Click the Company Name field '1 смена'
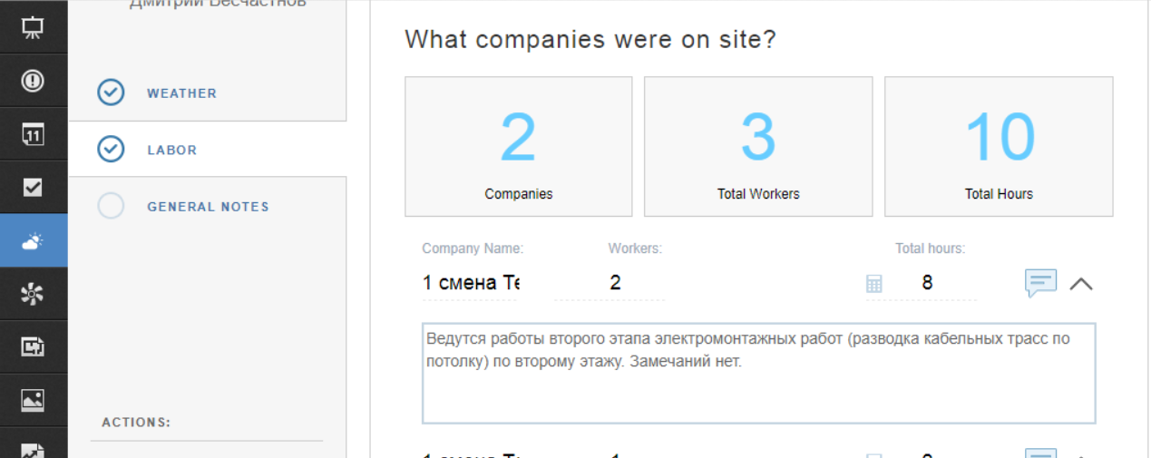Screen dimensions: 1151x458 coord(470,283)
